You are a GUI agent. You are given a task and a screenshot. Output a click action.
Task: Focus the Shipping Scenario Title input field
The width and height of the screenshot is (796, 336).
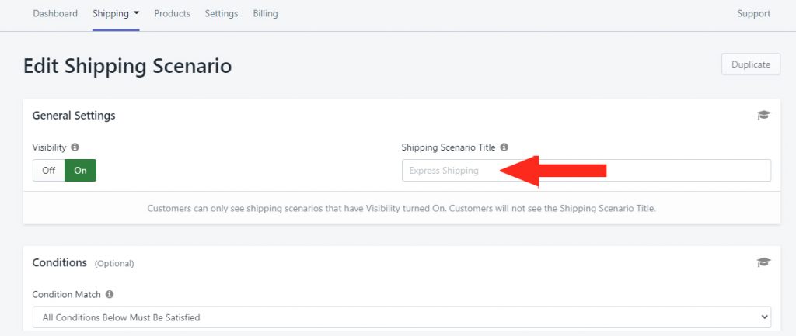pos(586,170)
